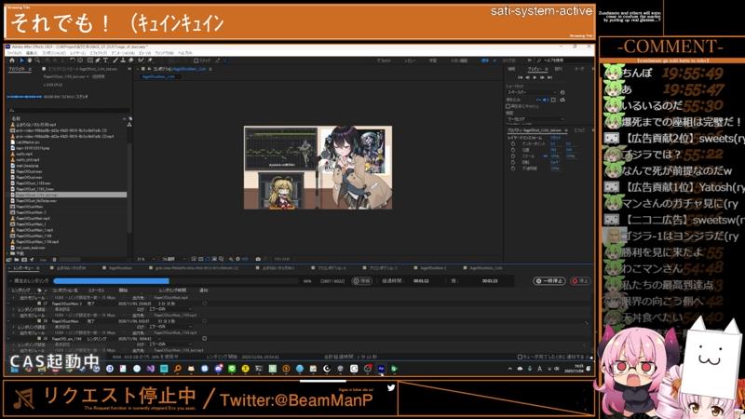Select the Pen tool
Image resolution: width=745 pixels, height=419 pixels.
click(x=98, y=61)
